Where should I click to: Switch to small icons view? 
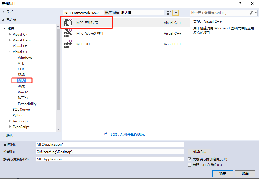pos(168,13)
